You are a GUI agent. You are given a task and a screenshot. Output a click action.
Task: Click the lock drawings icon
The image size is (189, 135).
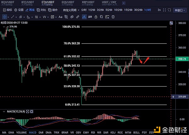[x=96, y=17]
